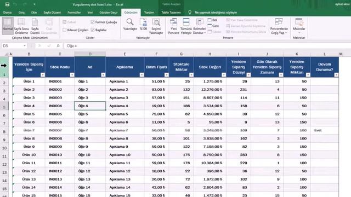The image size is (351, 197).
Task: Open filter dropdown for Stok Değeri
Action: [224, 75]
